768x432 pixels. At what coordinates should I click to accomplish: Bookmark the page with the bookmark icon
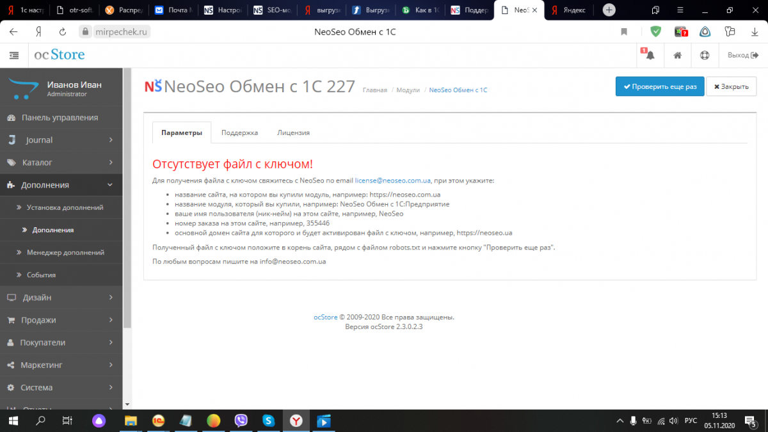(x=624, y=31)
